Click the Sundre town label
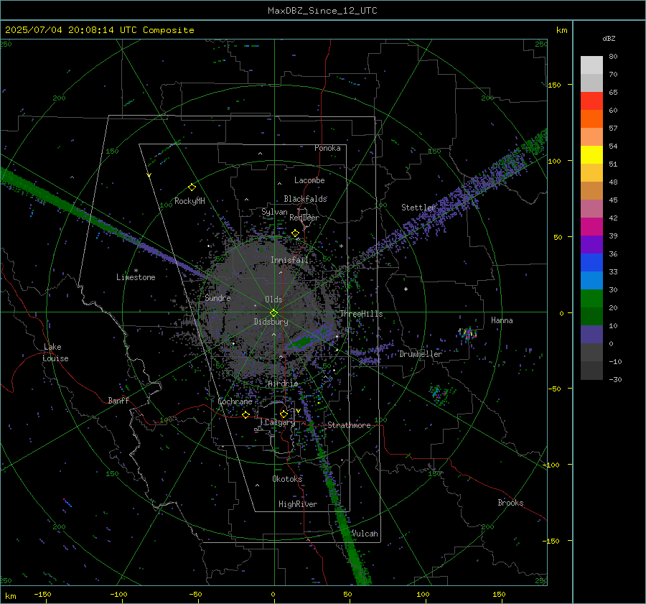 [217, 297]
